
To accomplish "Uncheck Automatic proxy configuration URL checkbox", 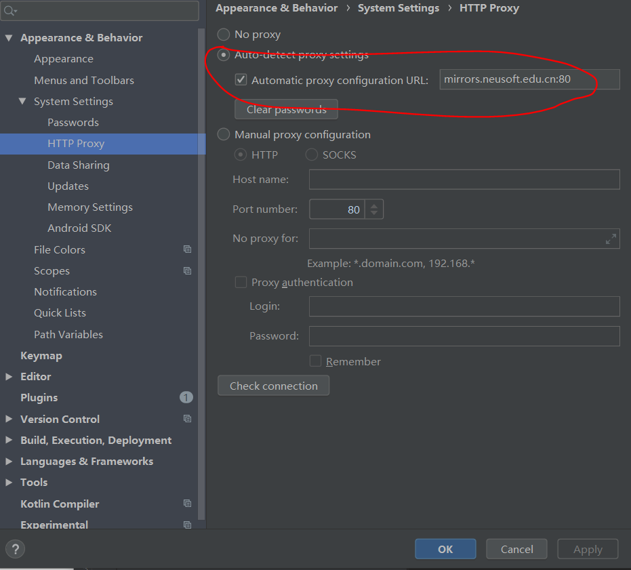I will click(x=241, y=79).
